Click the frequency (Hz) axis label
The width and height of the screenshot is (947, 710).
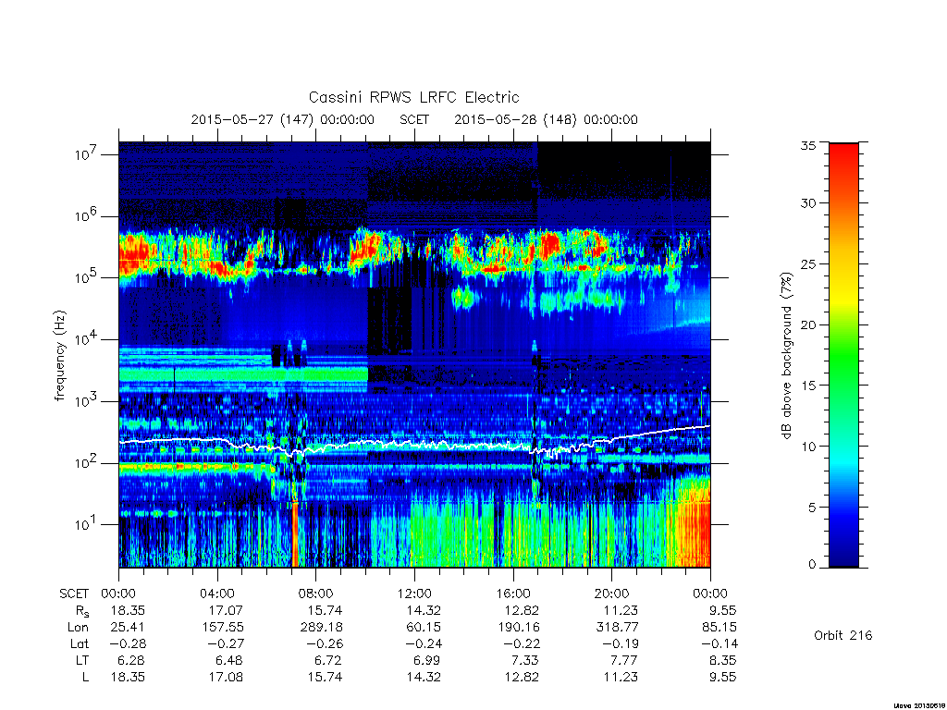pos(59,356)
